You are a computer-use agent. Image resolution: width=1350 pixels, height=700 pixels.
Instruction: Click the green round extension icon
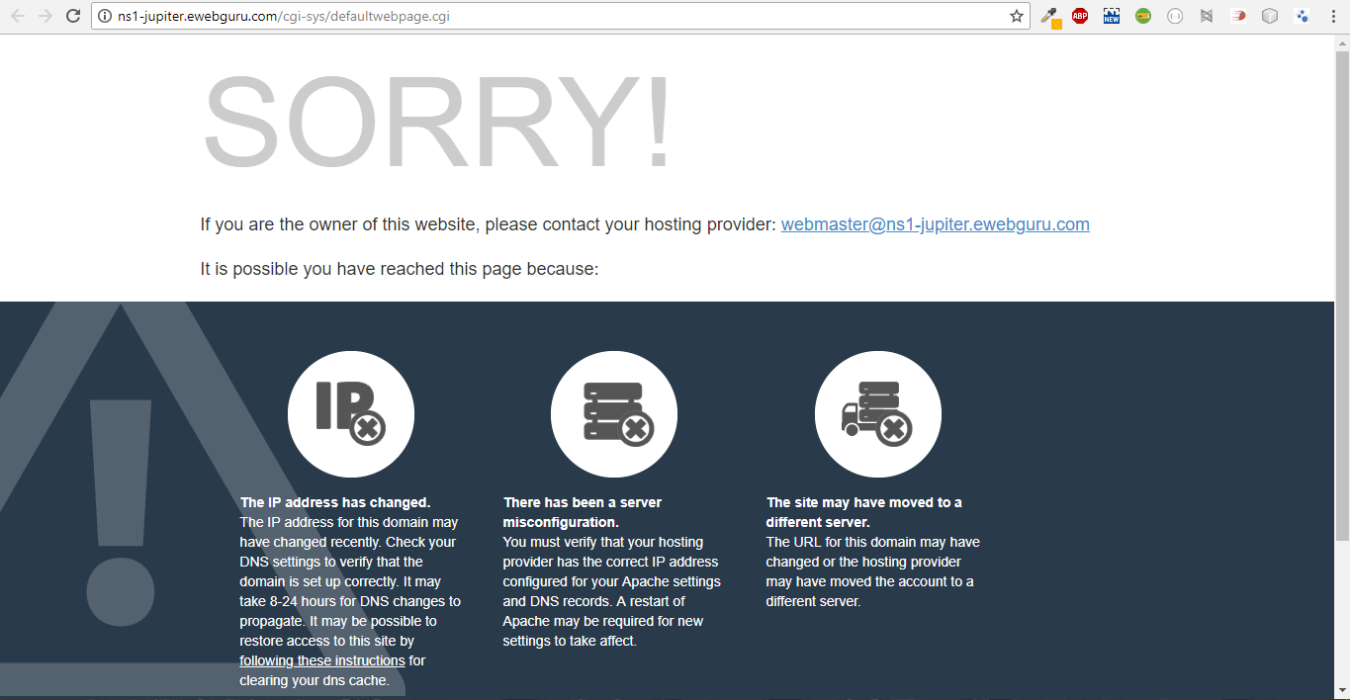pyautogui.click(x=1143, y=16)
